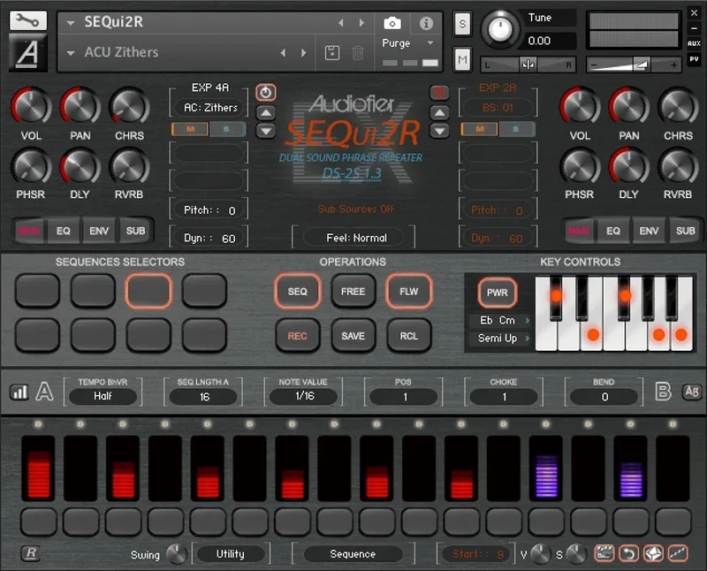Toggle engine A power button
Image resolution: width=707 pixels, height=571 pixels.
(x=266, y=93)
